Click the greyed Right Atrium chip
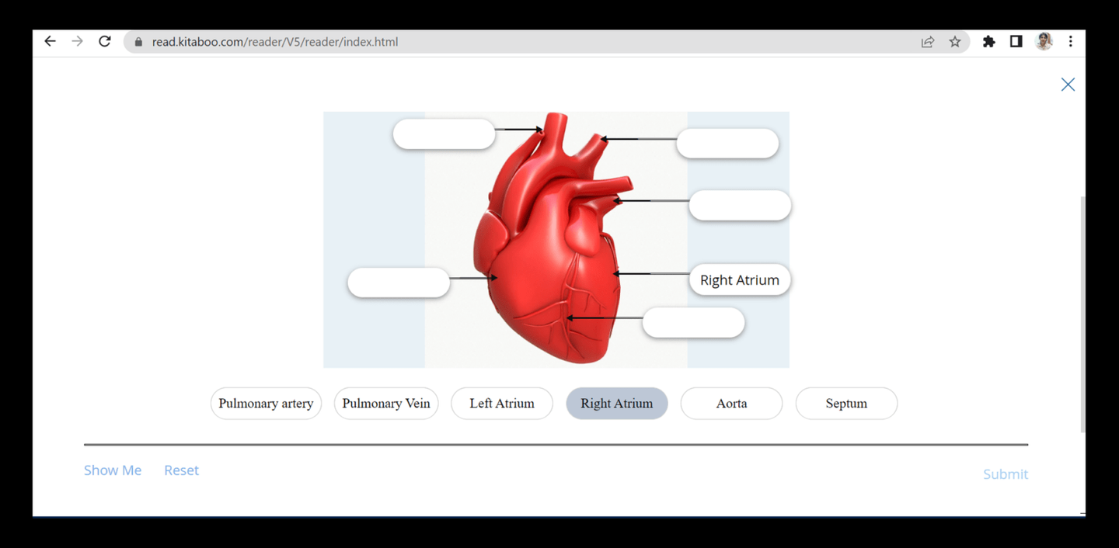The width and height of the screenshot is (1119, 548). 617,404
